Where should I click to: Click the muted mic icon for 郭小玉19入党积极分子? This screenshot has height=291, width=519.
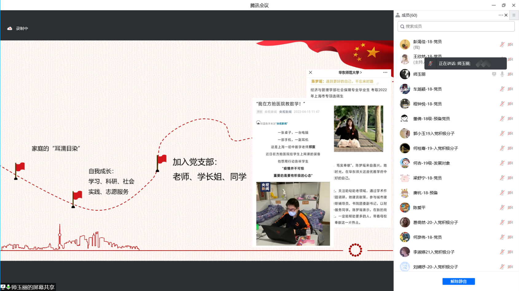(x=502, y=133)
